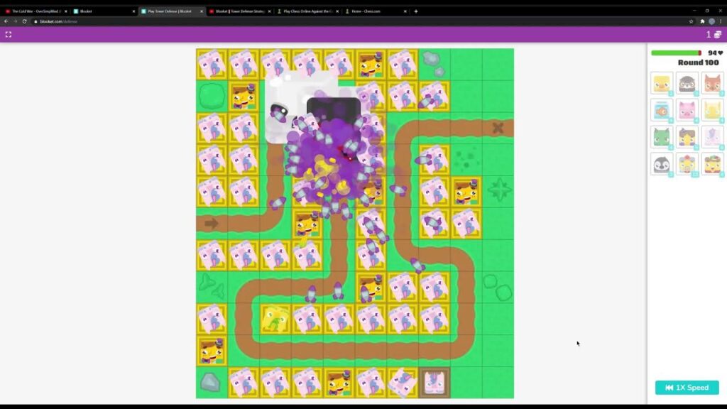
Task: Click the 94 hearts health counter
Action: coord(716,53)
